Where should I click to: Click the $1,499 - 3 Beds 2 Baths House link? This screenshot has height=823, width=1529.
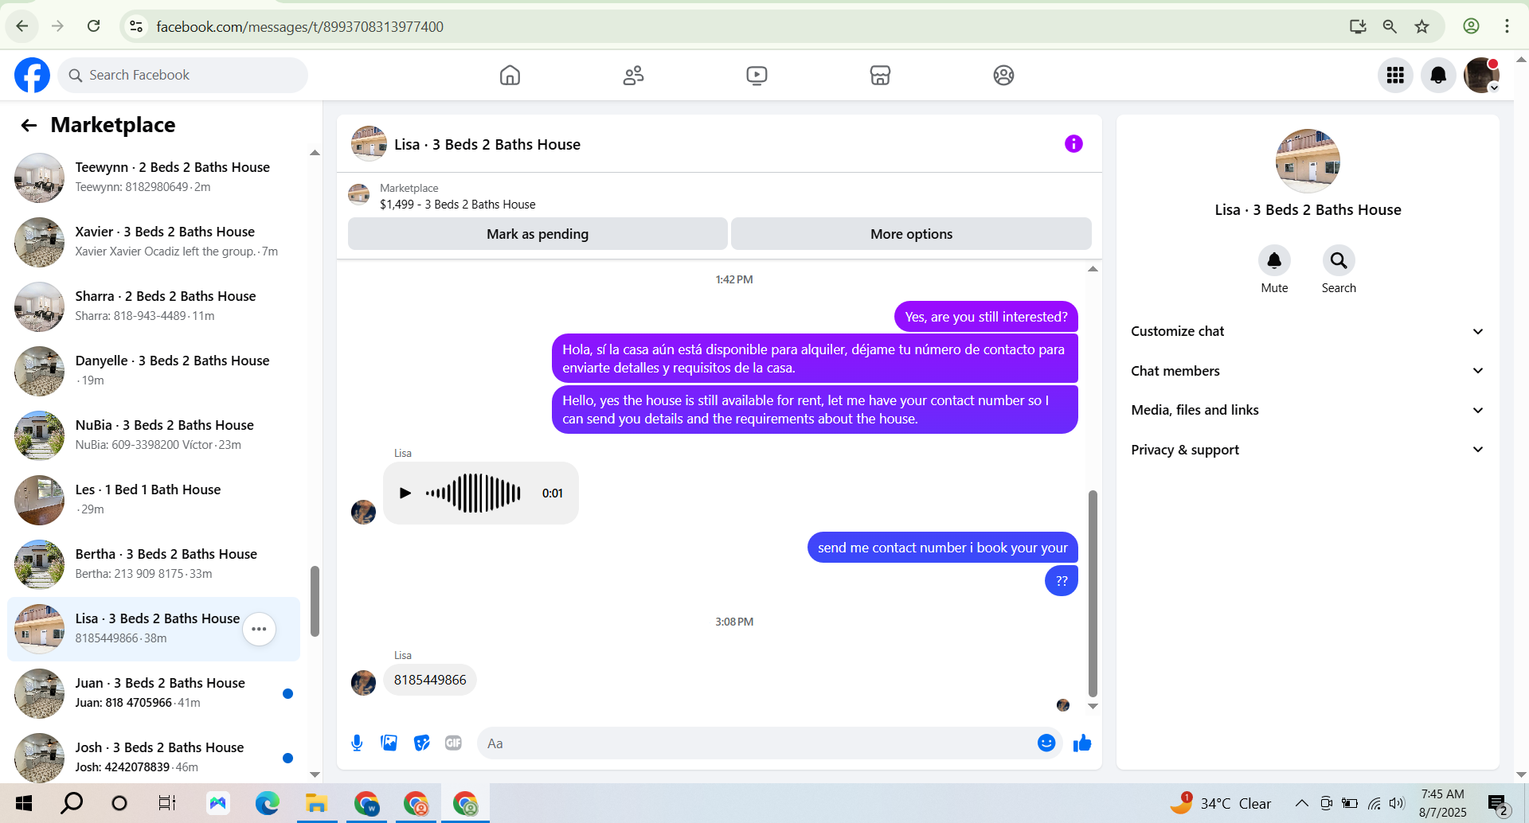pyautogui.click(x=457, y=205)
